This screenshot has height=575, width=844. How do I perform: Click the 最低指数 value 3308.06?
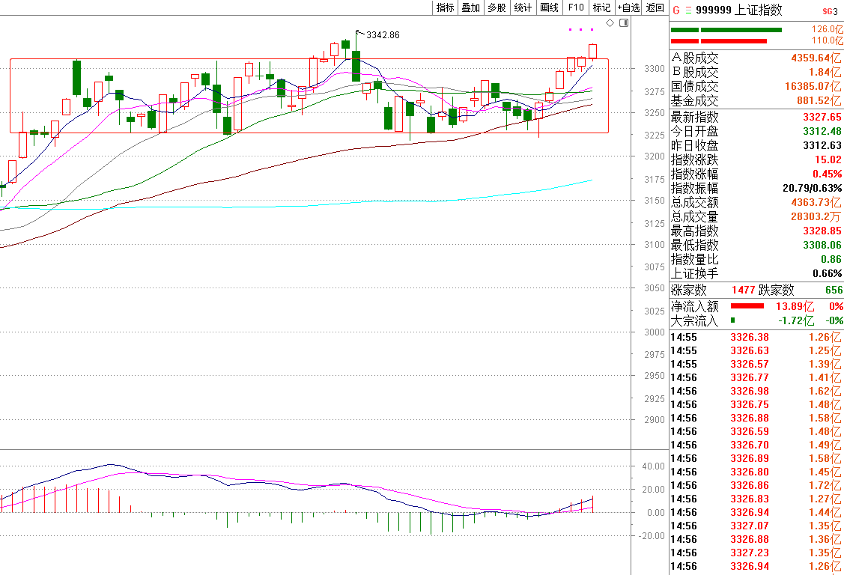tap(822, 246)
